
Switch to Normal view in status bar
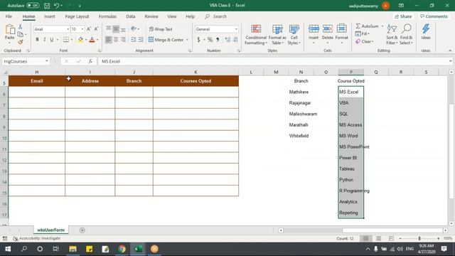pos(366,238)
